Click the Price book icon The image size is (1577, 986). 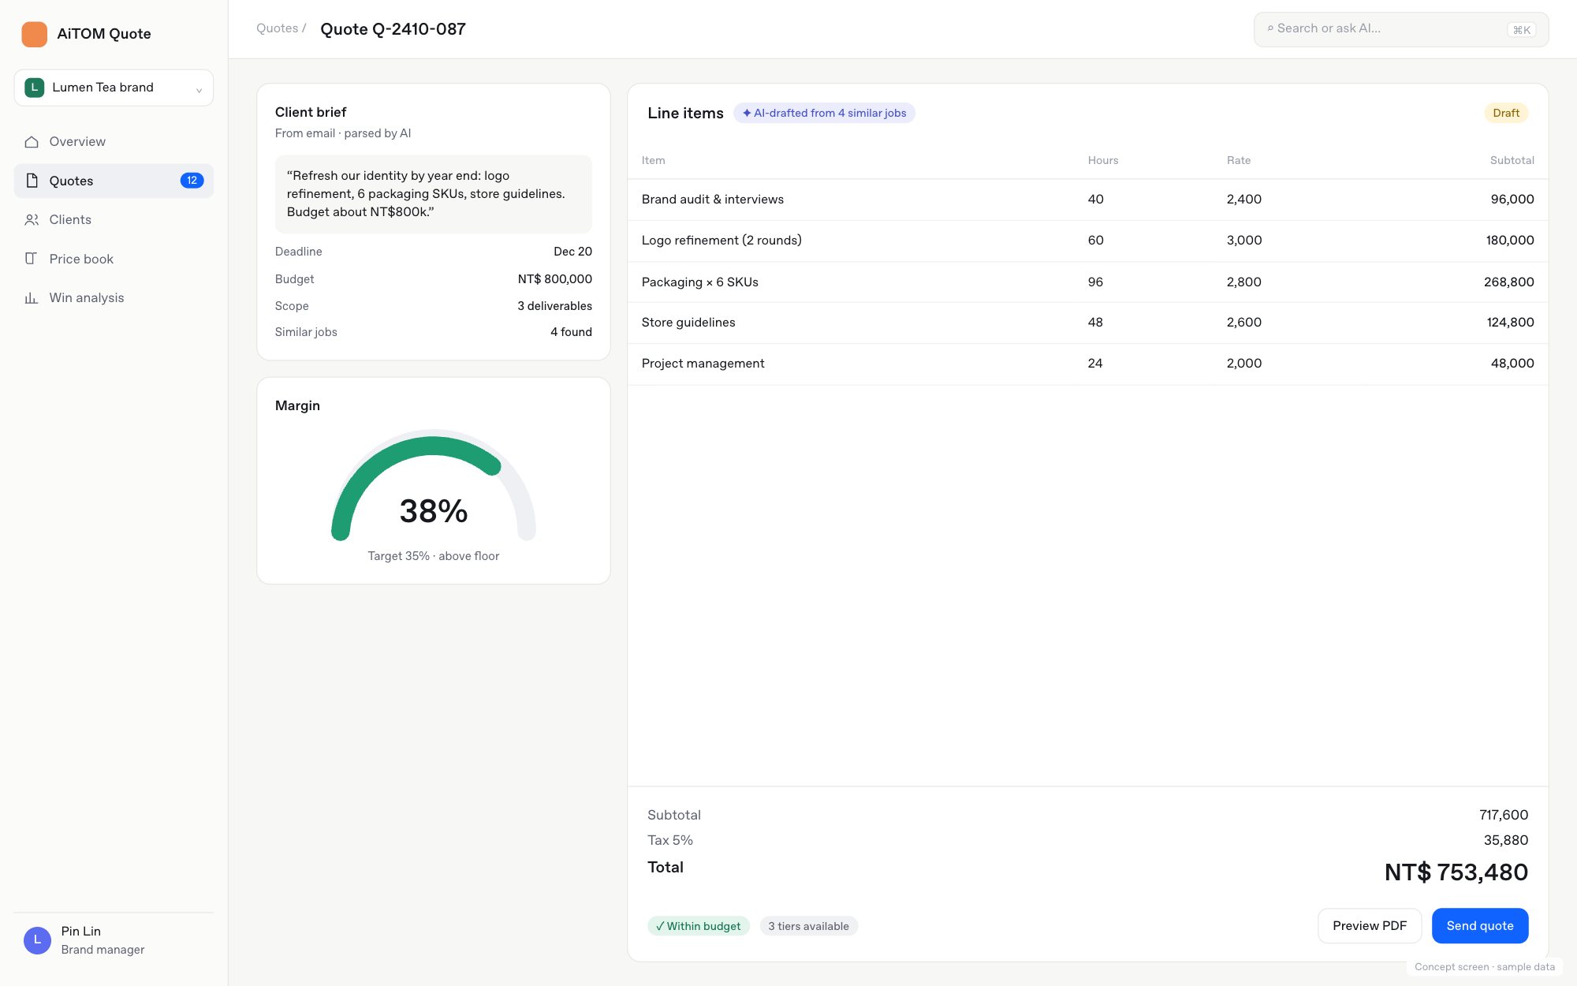click(x=32, y=259)
